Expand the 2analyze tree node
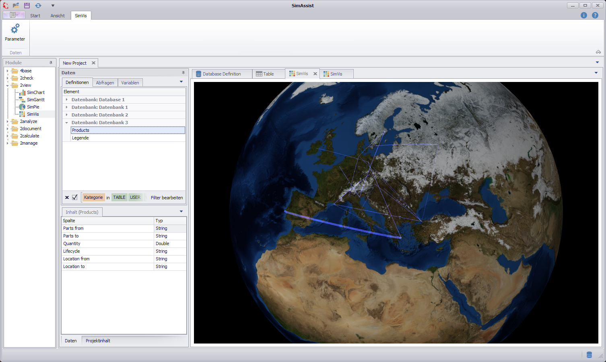The height and width of the screenshot is (362, 606). pyautogui.click(x=7, y=121)
